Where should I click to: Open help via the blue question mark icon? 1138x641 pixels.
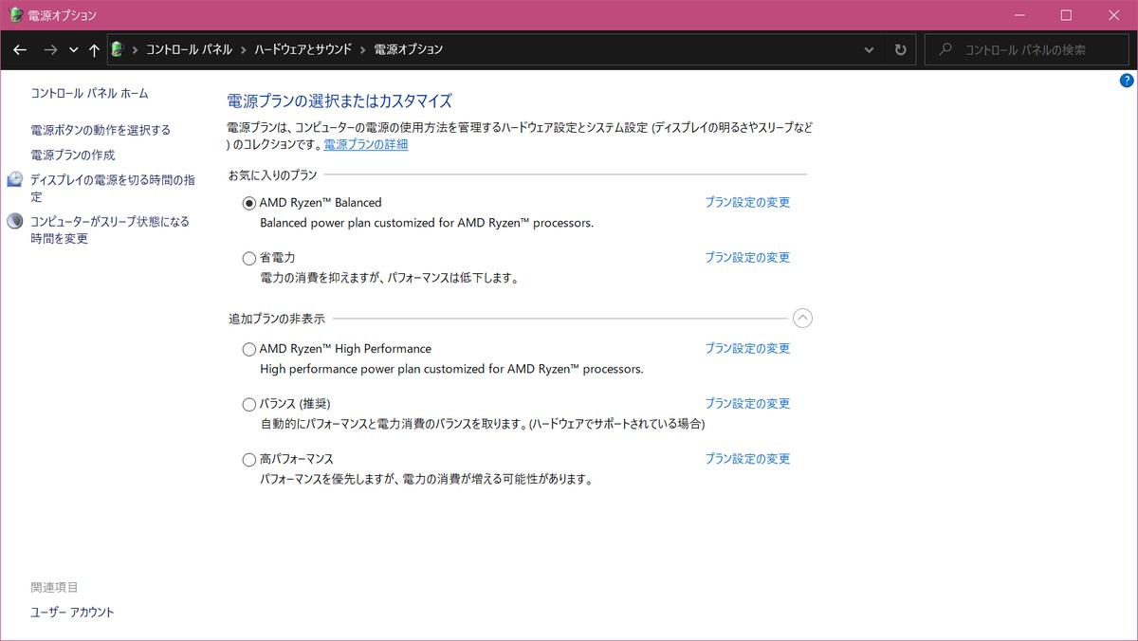click(x=1127, y=81)
